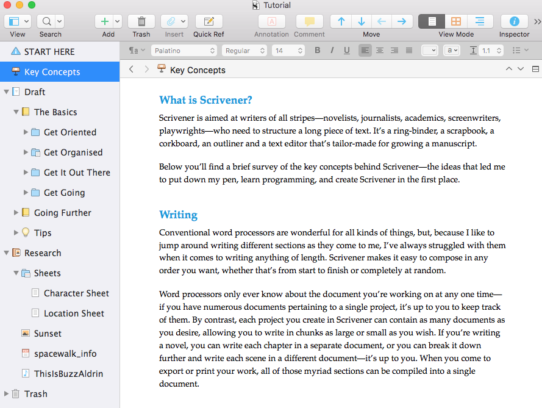
Task: Select START HERE in the binder
Action: (x=60, y=51)
